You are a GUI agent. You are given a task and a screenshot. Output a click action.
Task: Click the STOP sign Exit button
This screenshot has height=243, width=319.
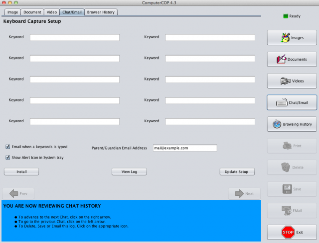[x=292, y=232]
